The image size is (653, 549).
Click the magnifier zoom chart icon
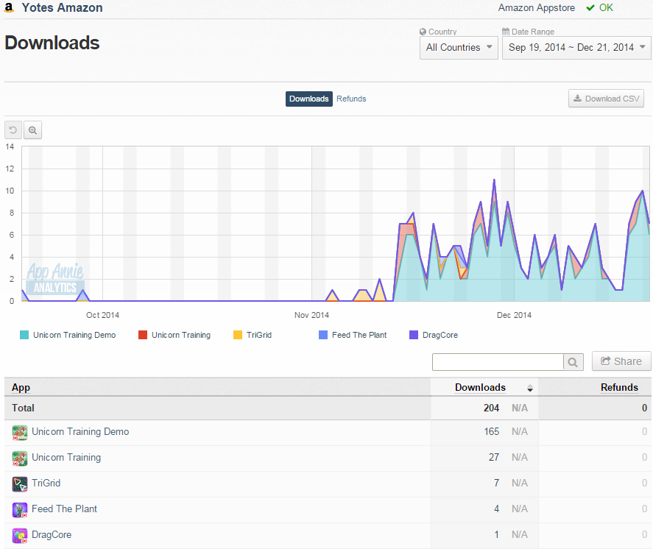coord(33,130)
